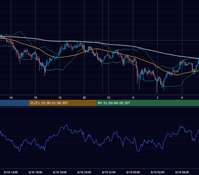Click the 20 hour label on the price chart axis

84,98
